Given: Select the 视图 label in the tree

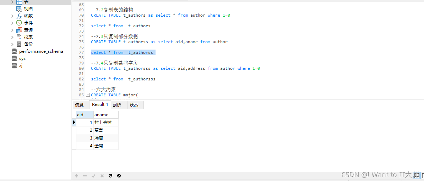Looking at the screenshot, I should 28,9.
